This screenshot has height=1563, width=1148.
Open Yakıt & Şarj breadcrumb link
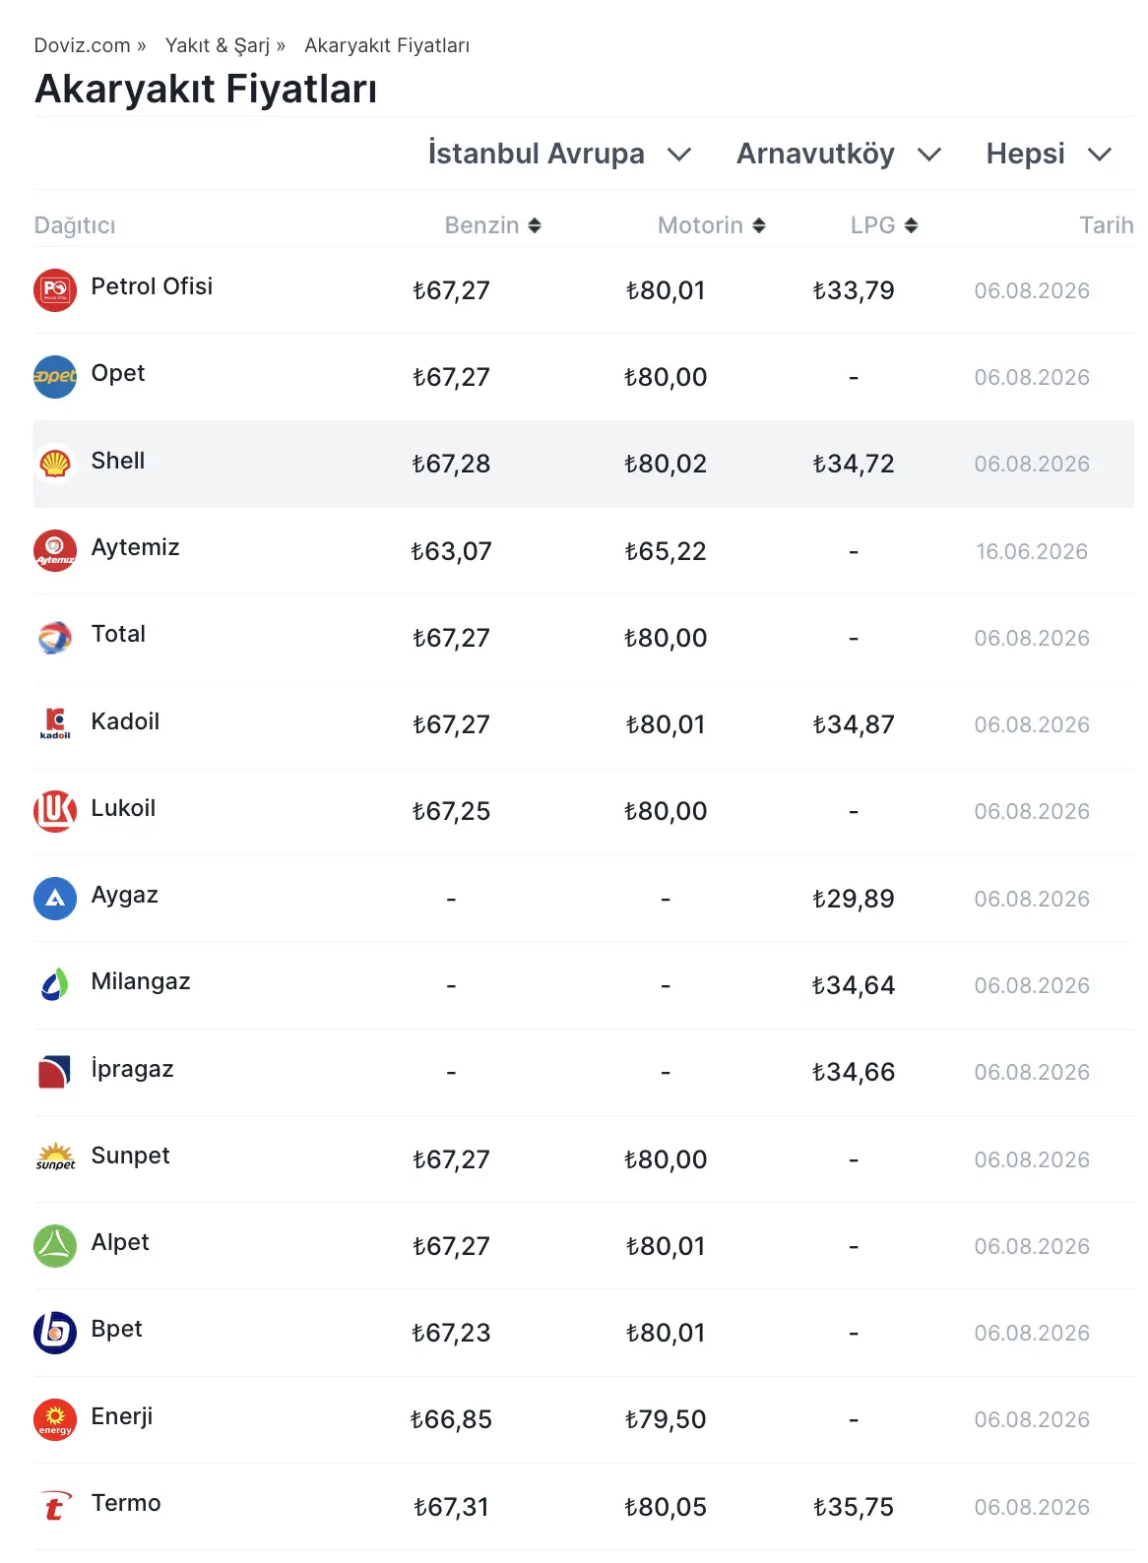217,45
